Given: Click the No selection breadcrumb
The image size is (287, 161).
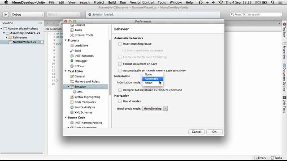Looking at the screenshot, I should point(53,29).
